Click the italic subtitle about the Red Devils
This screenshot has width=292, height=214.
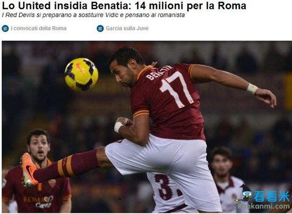coord(93,15)
